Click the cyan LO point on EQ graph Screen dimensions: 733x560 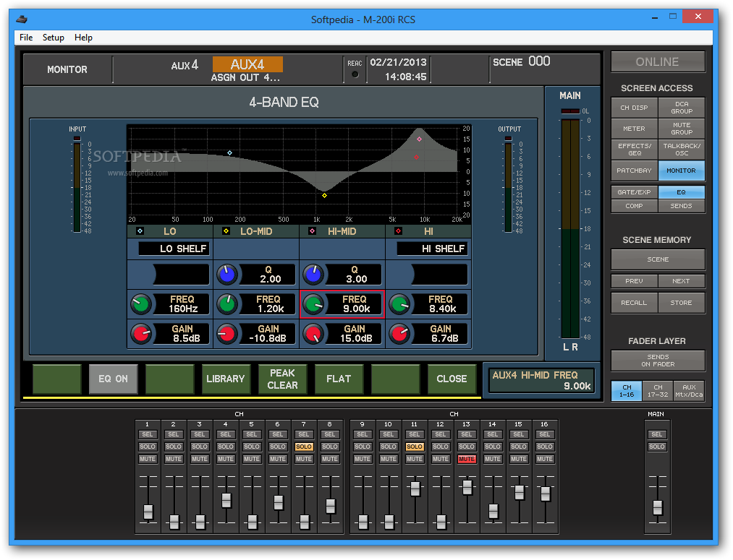pos(229,152)
